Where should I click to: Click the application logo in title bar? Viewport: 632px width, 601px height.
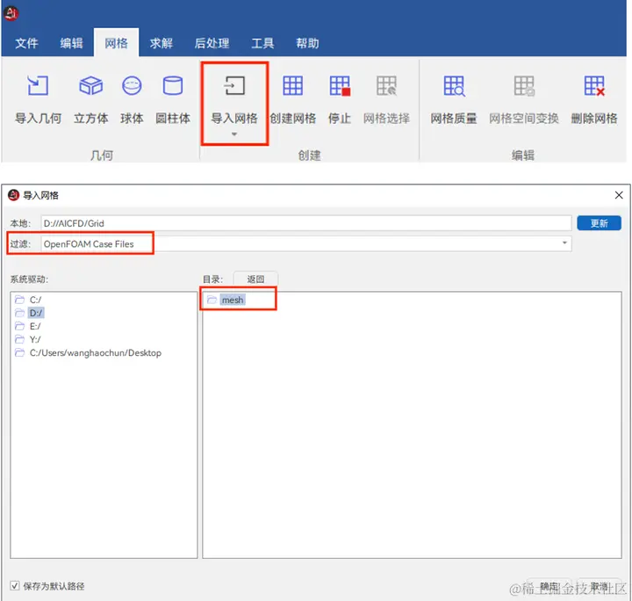click(11, 14)
